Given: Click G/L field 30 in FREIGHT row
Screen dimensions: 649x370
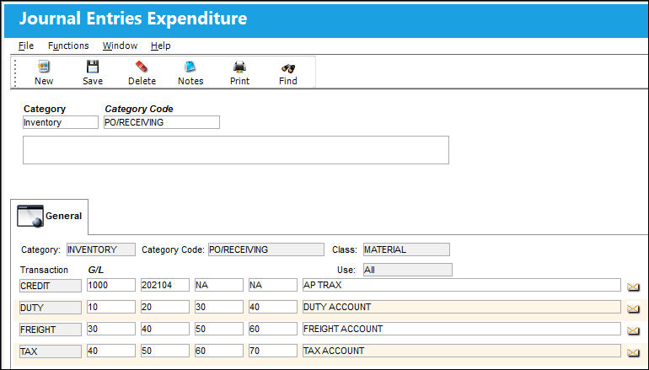Looking at the screenshot, I should pos(111,329).
